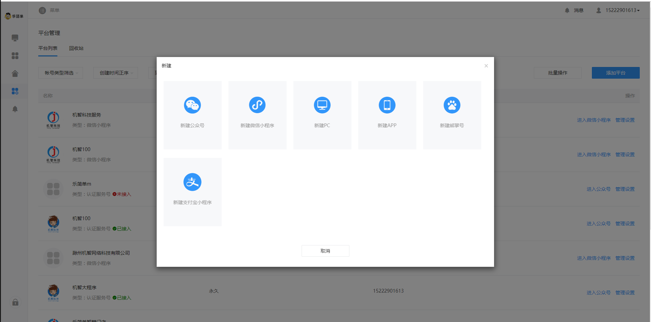Click 新建公众号 label
651x322 pixels.
(192, 125)
